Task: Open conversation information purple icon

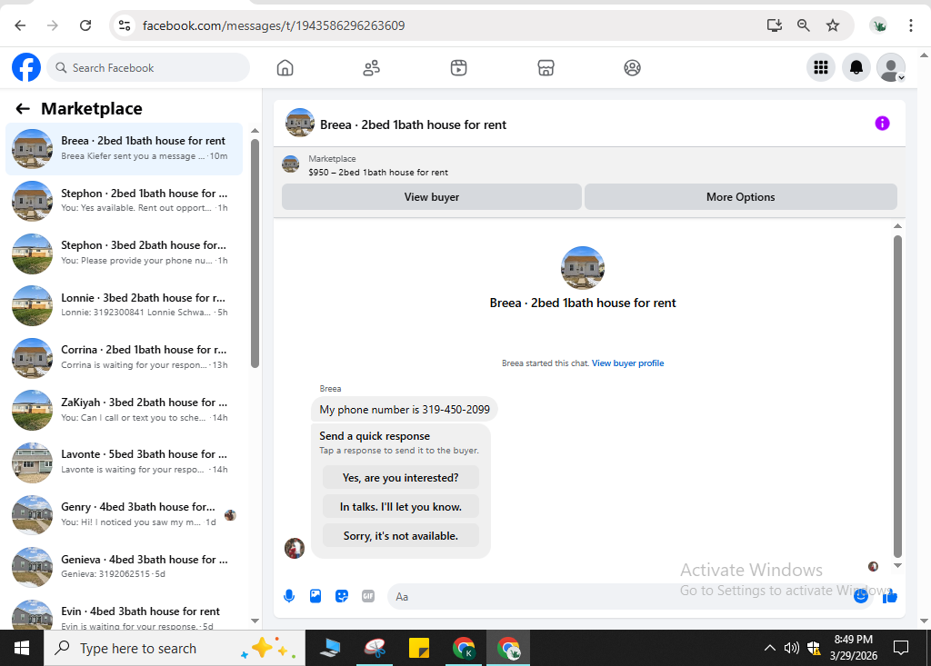Action: (882, 124)
